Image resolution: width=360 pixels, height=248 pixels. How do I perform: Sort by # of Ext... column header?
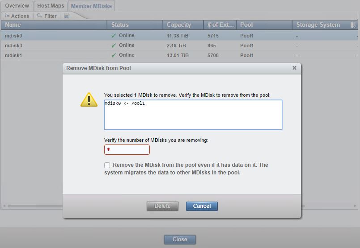(x=220, y=25)
